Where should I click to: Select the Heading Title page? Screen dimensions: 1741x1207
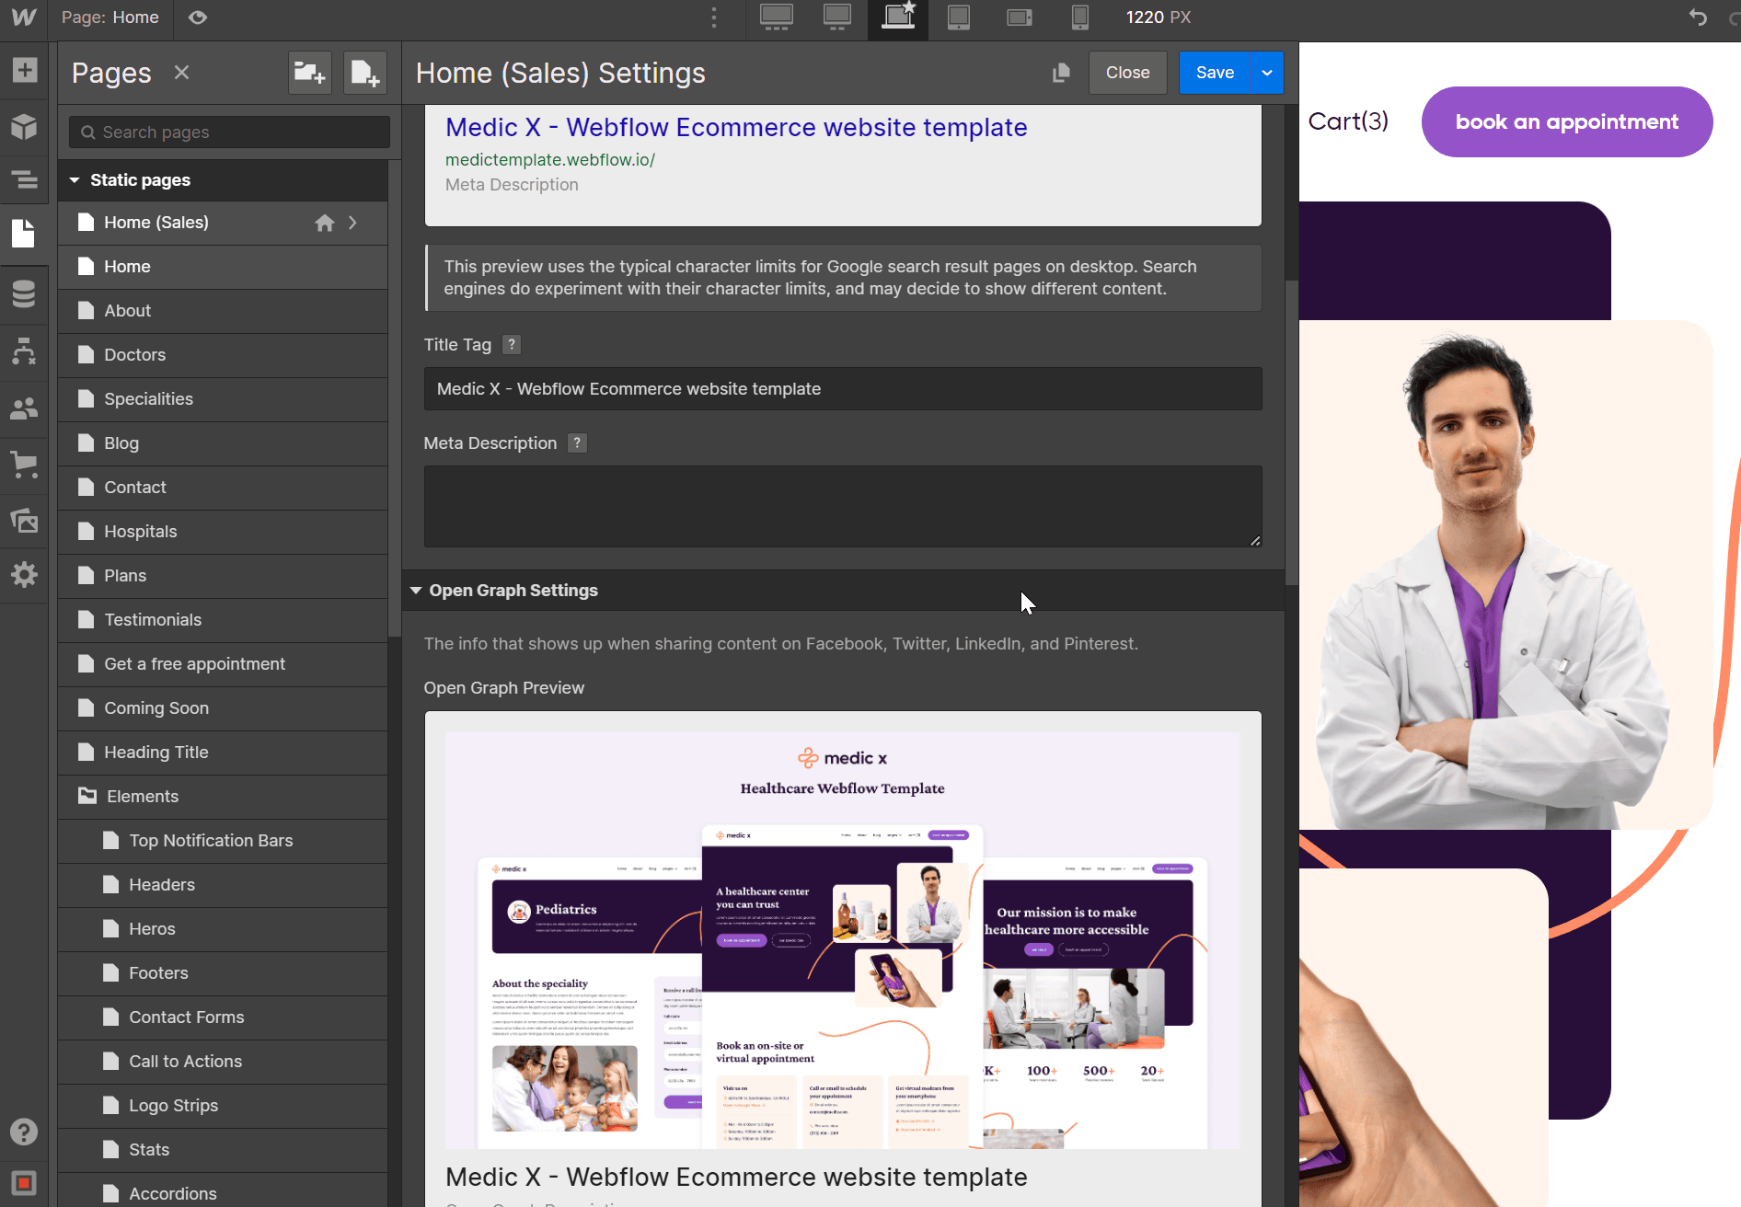click(223, 753)
